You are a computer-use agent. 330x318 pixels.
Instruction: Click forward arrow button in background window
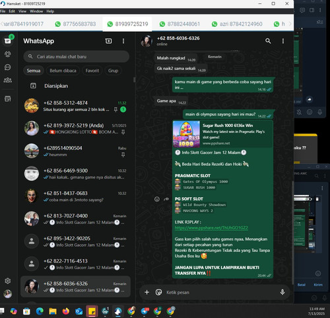coord(310,100)
